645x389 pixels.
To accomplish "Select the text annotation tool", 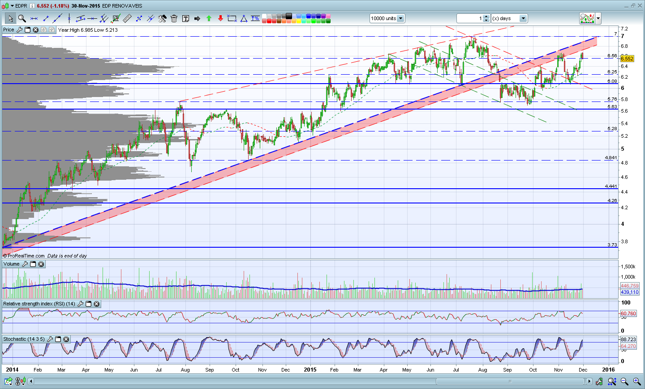I will click(185, 18).
